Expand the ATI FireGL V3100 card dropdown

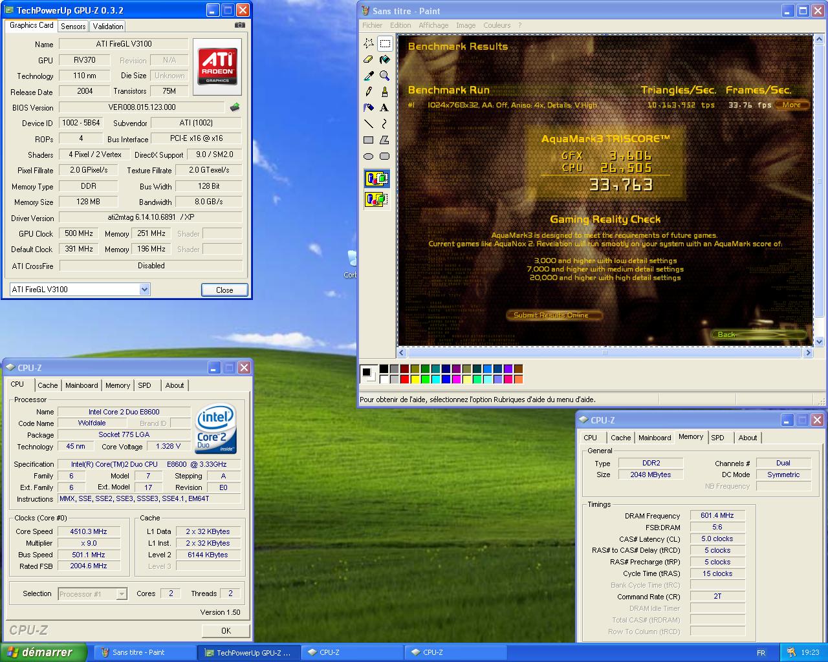(x=144, y=290)
